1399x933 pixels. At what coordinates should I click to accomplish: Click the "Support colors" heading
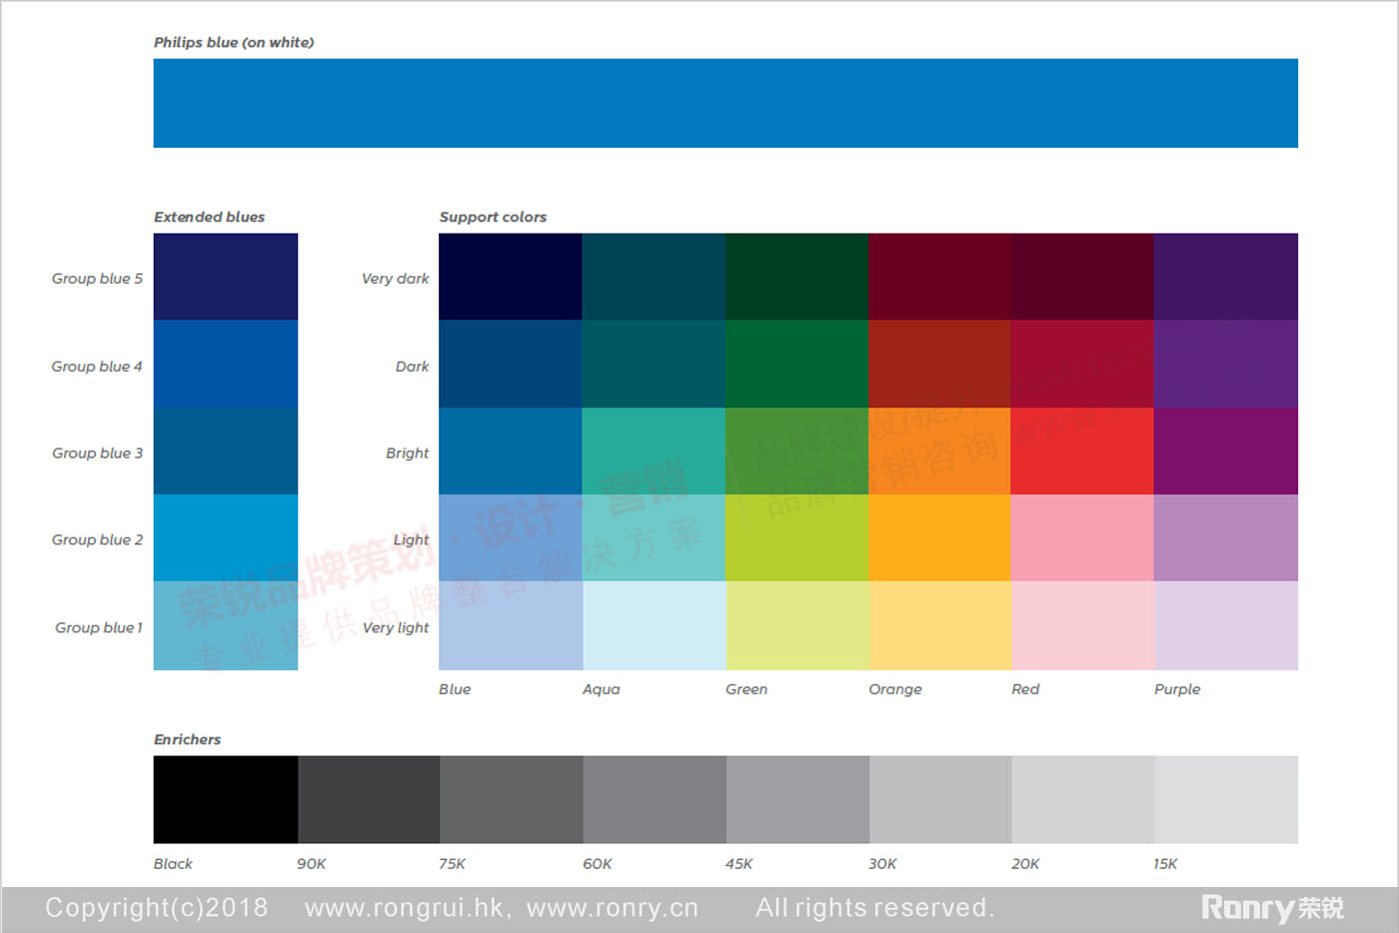coord(493,217)
